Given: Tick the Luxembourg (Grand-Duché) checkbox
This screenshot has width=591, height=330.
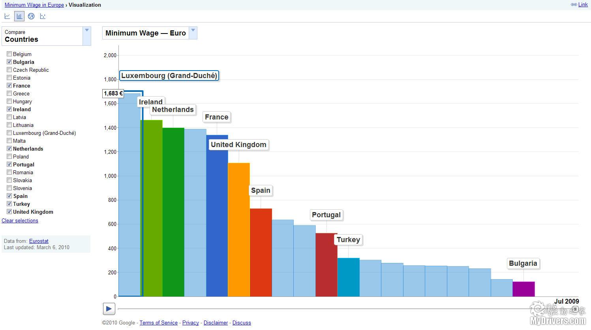Looking at the screenshot, I should click(x=9, y=133).
